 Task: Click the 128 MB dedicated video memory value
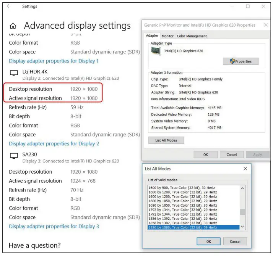[213, 114]
